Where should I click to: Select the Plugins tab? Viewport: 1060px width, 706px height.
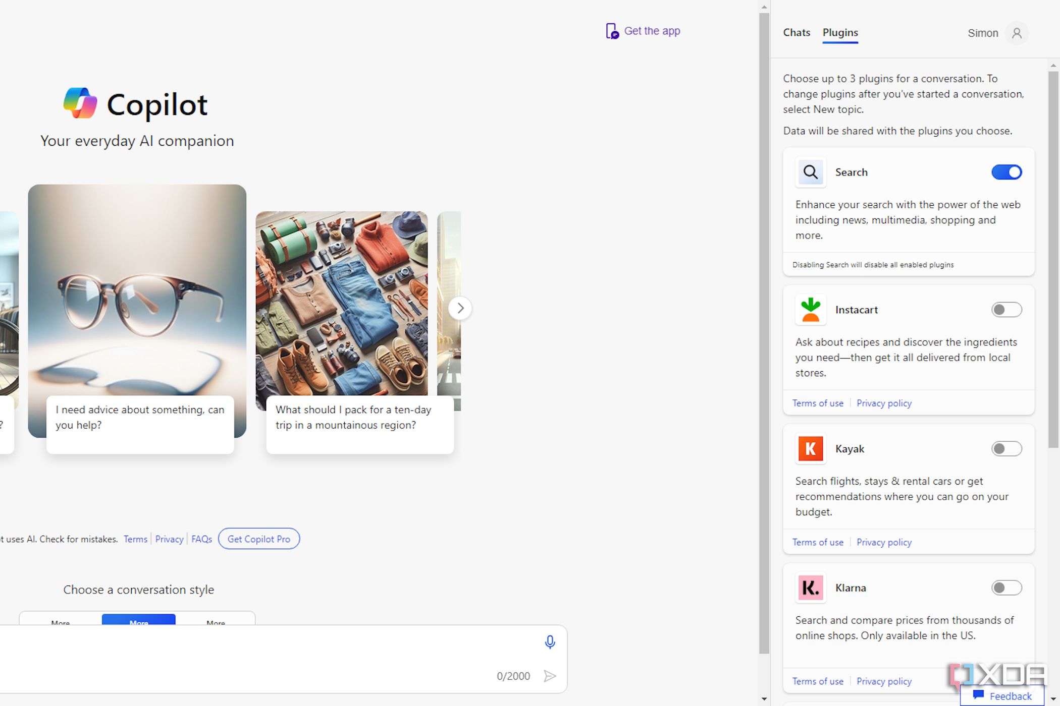840,33
